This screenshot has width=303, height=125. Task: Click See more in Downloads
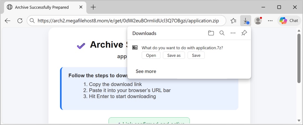click(x=146, y=71)
